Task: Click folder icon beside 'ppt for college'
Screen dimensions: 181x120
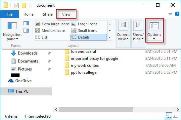Action: pos(67,72)
